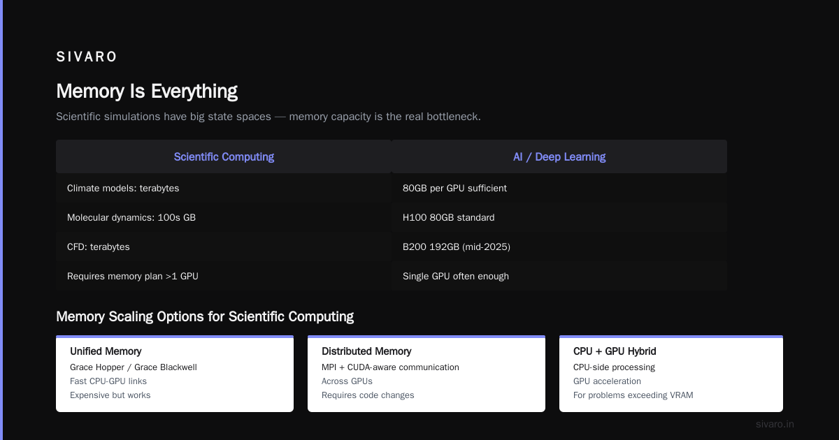Viewport: 839px width, 440px height.
Task: Click the Distributed Memory card title
Action: (366, 351)
